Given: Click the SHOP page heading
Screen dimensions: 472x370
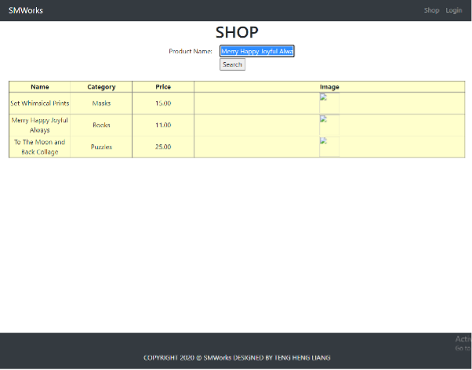Looking at the screenshot, I should (237, 32).
